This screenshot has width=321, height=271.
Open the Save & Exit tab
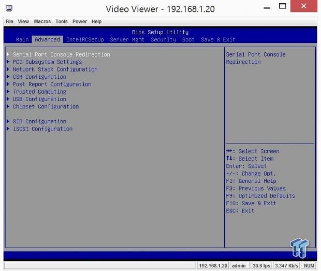coord(218,39)
